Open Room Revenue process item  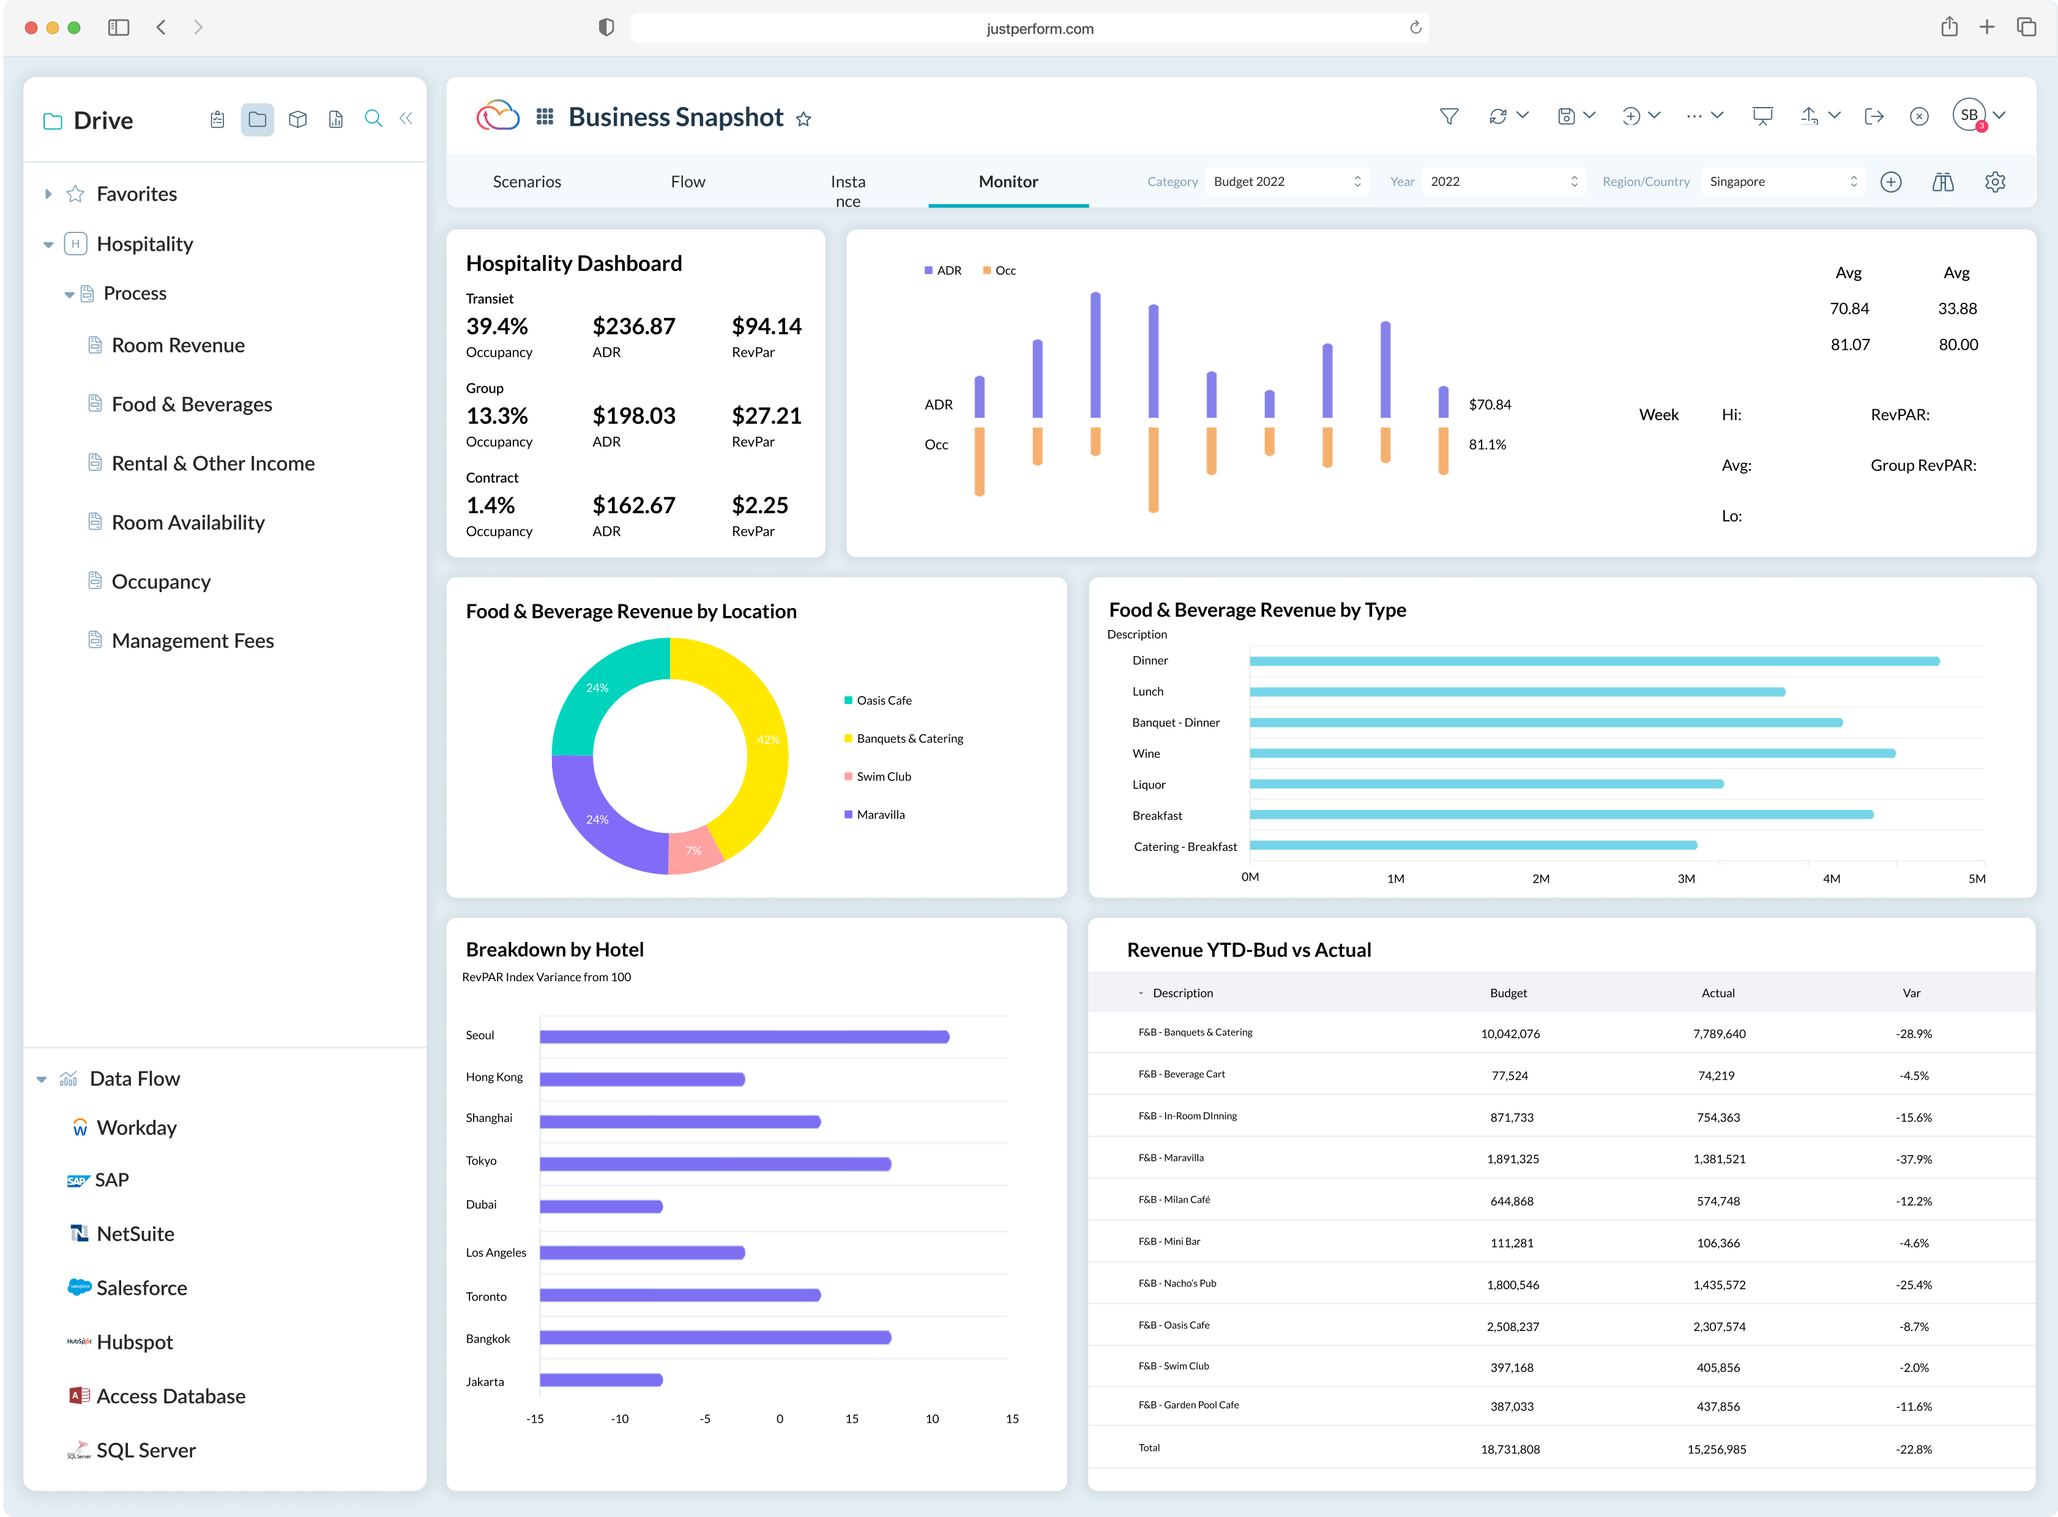pos(177,345)
